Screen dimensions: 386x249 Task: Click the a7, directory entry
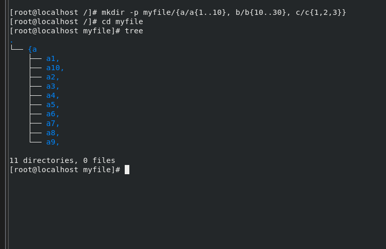53,123
